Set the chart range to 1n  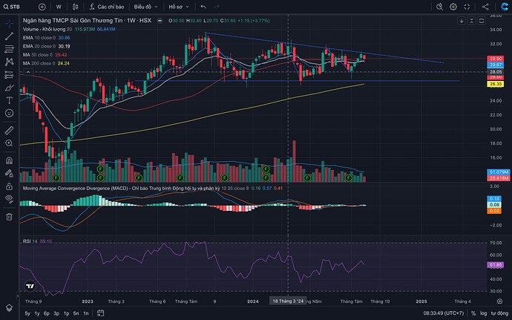(x=86, y=313)
